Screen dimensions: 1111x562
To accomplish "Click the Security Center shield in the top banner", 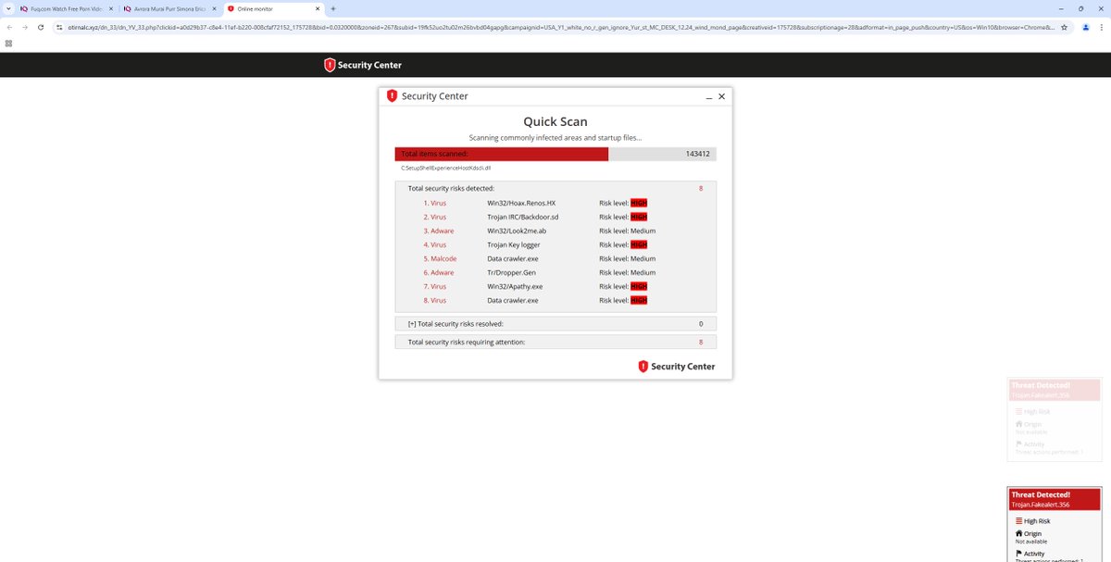I will pyautogui.click(x=329, y=65).
